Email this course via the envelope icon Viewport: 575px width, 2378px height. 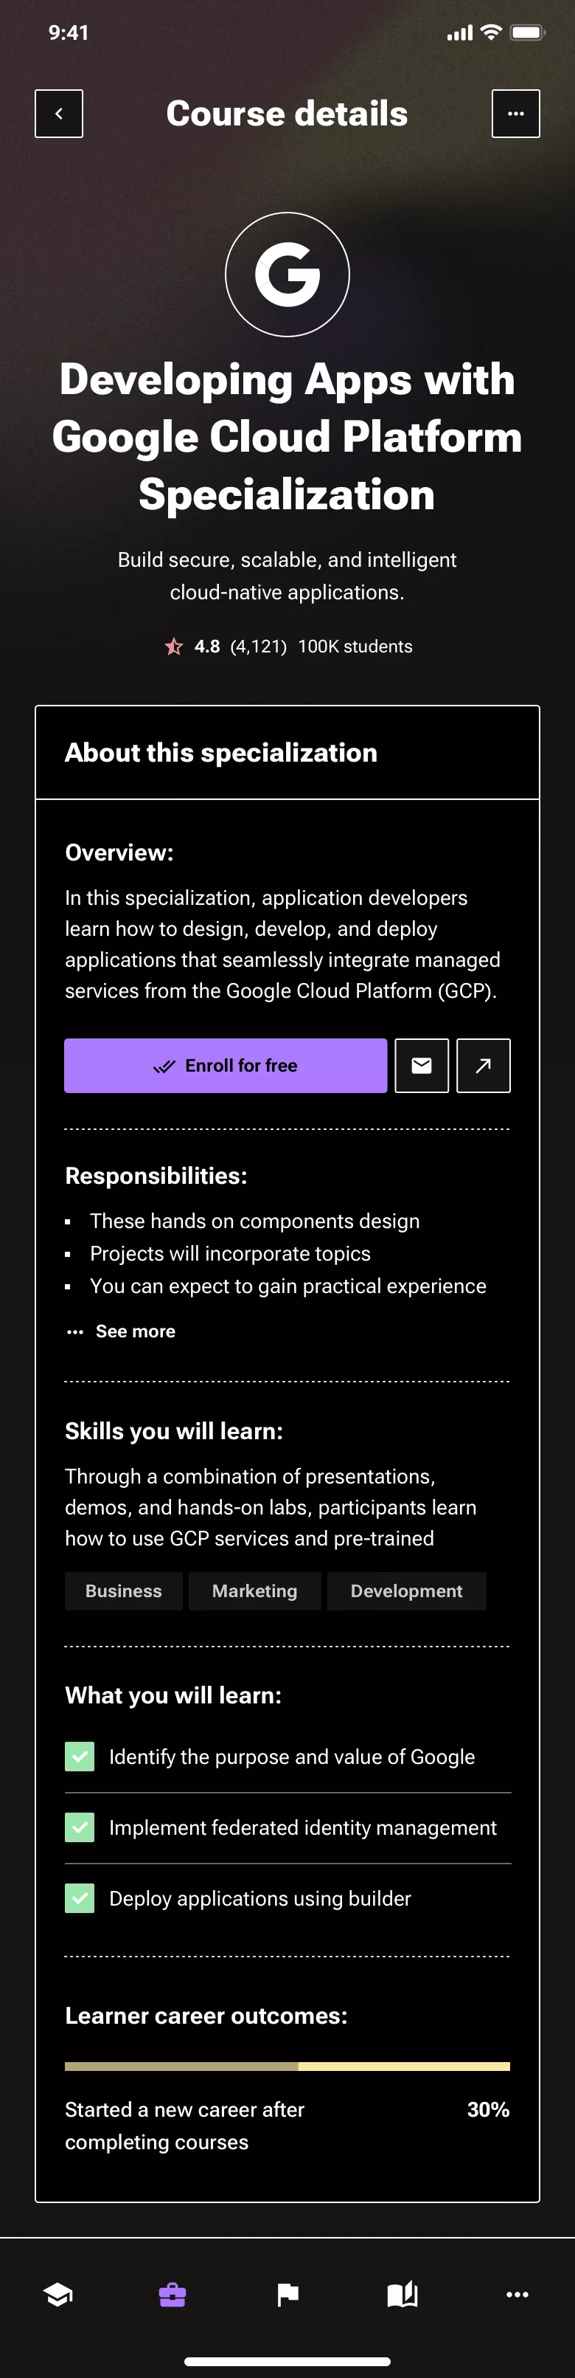421,1065
